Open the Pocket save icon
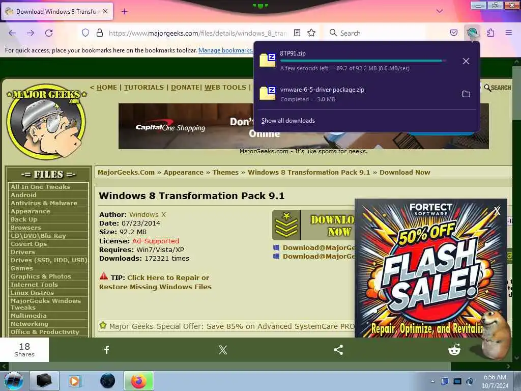Image resolution: width=521 pixels, height=391 pixels. coord(453,33)
